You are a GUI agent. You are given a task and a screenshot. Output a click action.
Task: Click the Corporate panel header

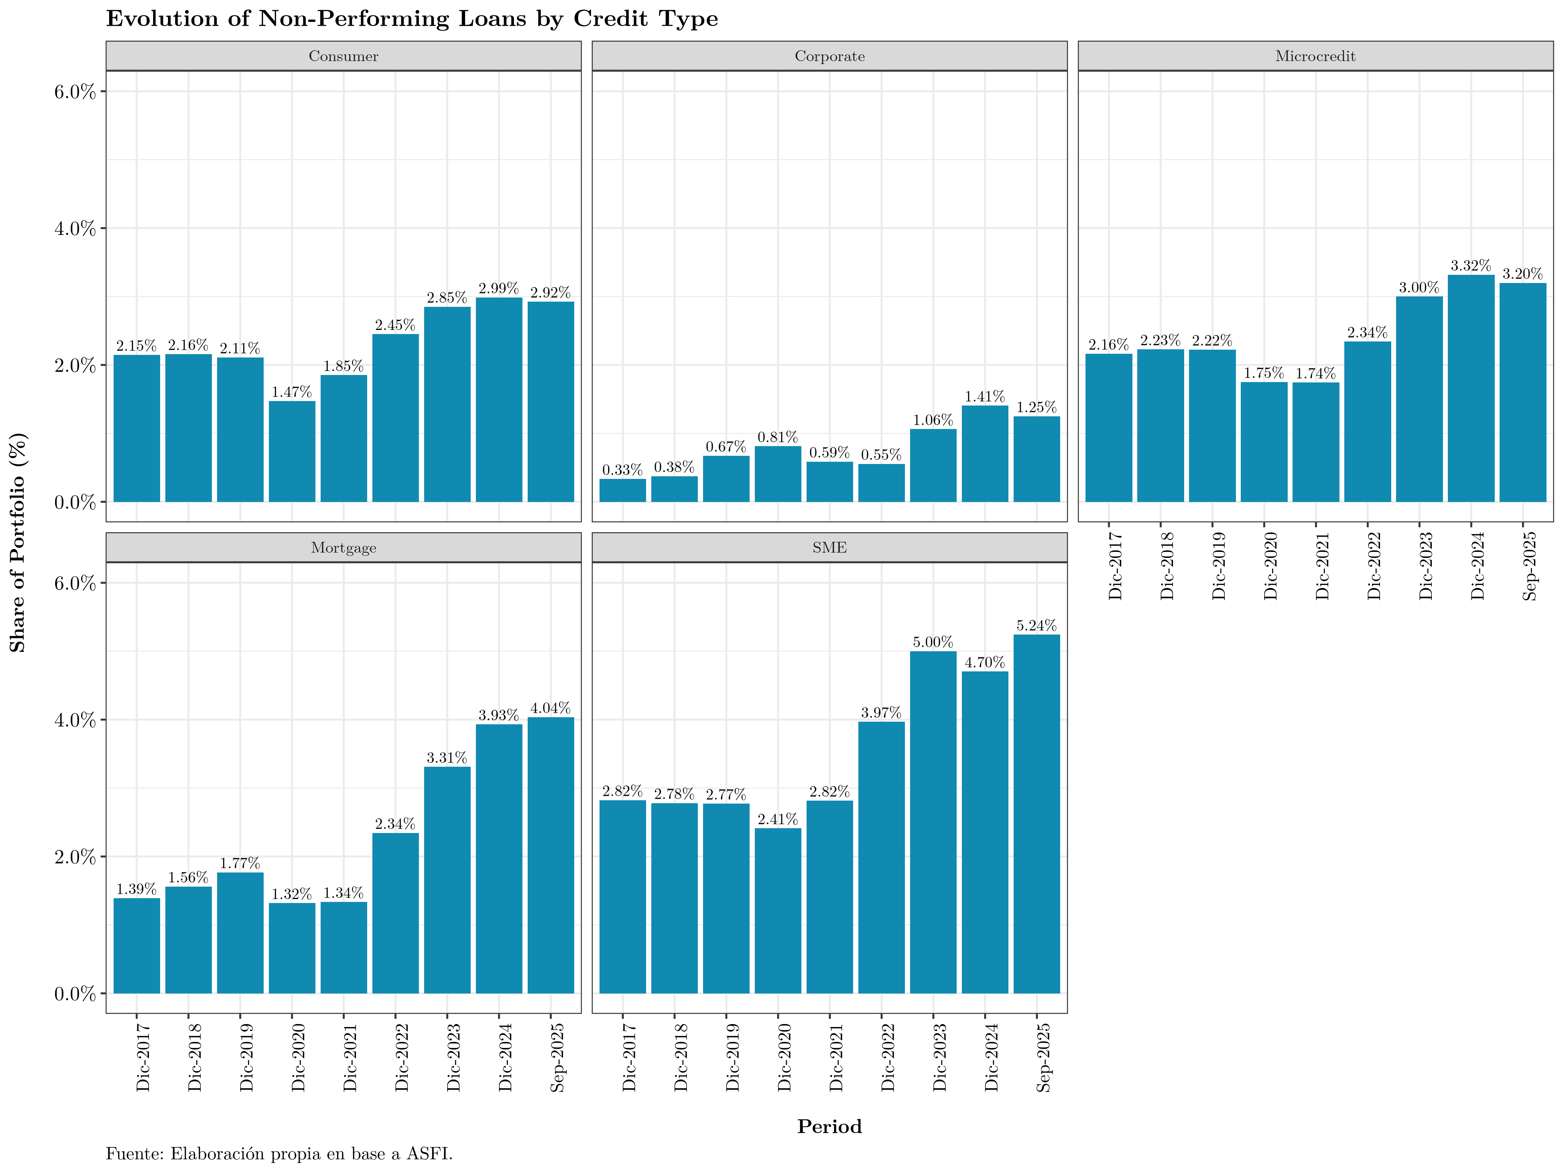[829, 56]
